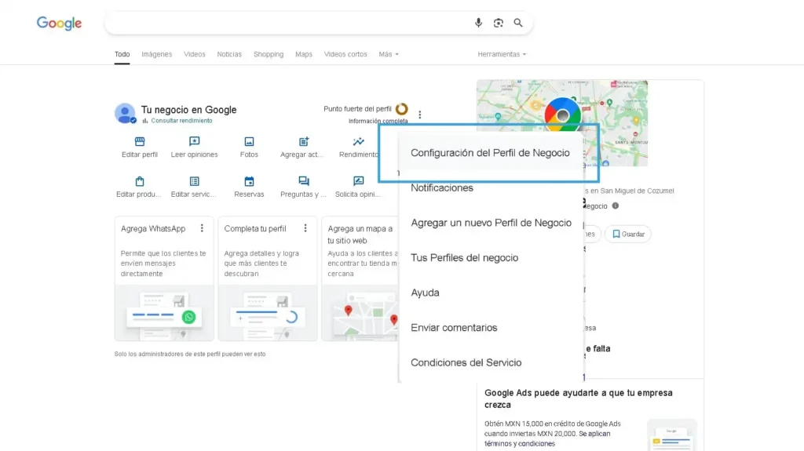Image resolution: width=804 pixels, height=451 pixels.
Task: Click the business profile avatar icon
Action: [x=125, y=113]
